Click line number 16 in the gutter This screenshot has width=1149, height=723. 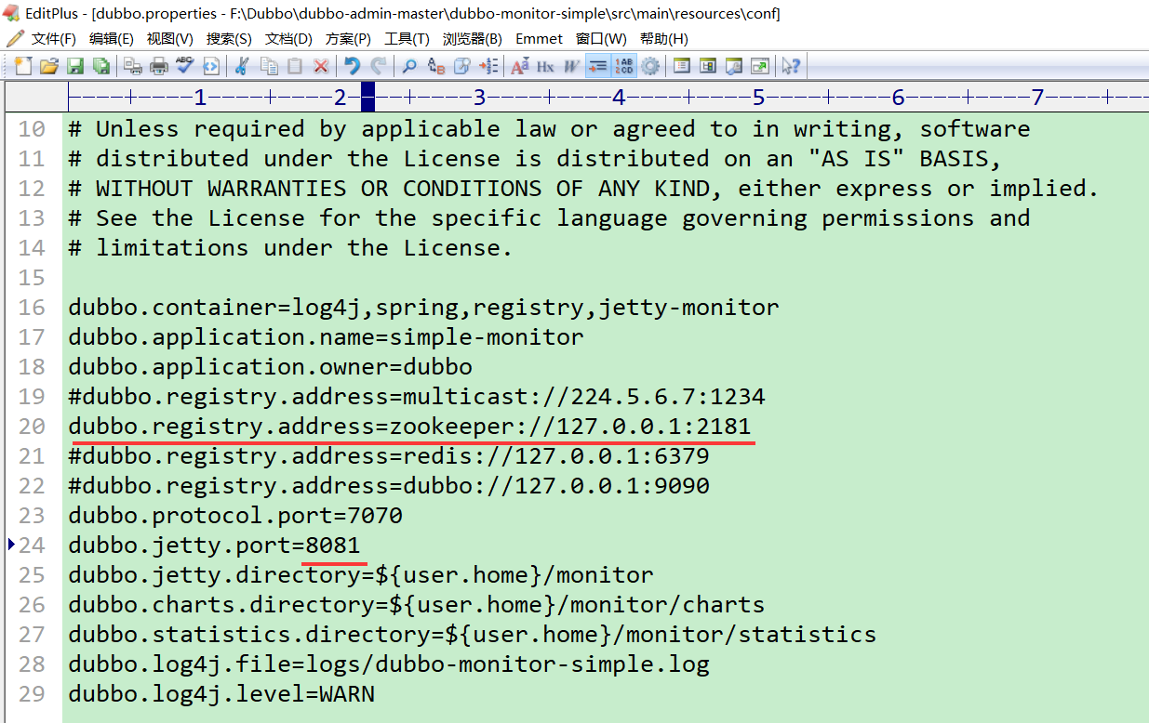[x=32, y=308]
